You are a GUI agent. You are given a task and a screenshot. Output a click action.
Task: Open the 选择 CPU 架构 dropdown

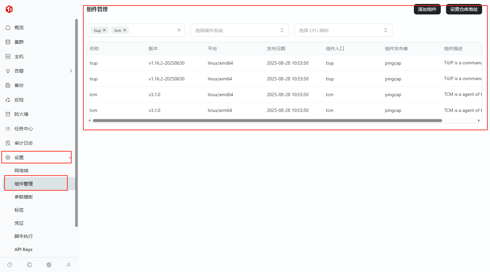point(343,30)
